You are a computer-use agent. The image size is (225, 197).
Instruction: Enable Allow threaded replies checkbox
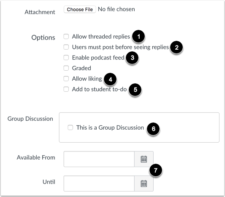pyautogui.click(x=66, y=37)
